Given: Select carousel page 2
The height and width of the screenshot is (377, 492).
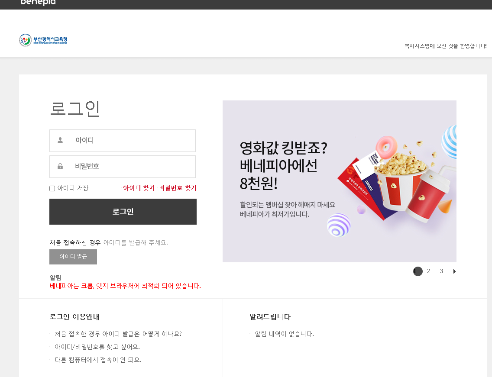Looking at the screenshot, I should click(428, 271).
